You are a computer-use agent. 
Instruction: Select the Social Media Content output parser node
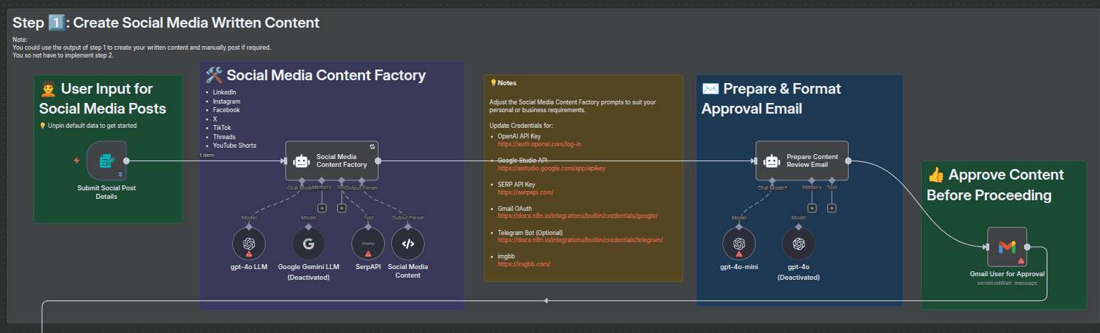tap(408, 244)
